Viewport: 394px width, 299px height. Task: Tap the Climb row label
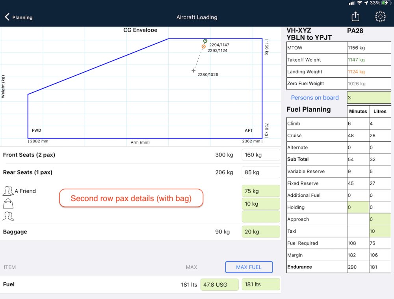tap(294, 123)
